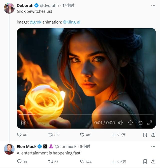Repost Elon Musk's reply with 57 reposts
The width and height of the screenshot is (160, 168).
50,162
